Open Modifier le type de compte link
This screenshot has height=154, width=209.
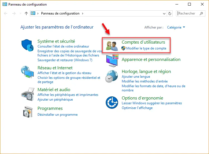pos(146,48)
